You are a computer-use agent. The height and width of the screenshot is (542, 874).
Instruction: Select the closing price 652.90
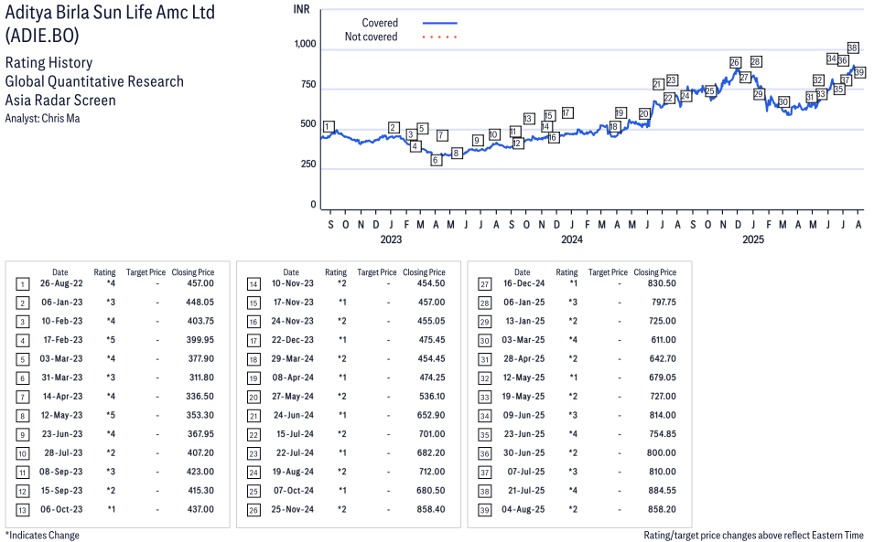coord(431,415)
